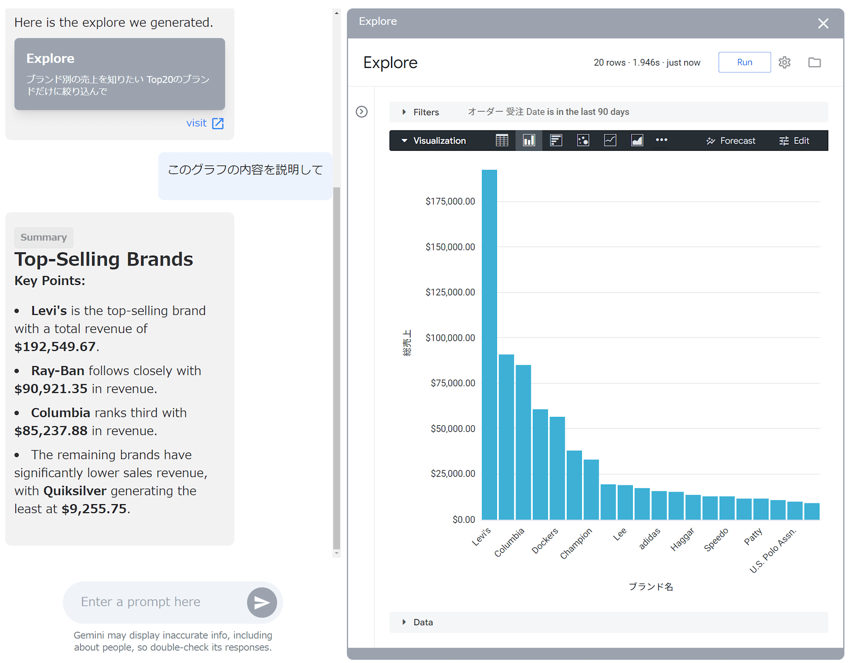Click the Run button
The width and height of the screenshot is (850, 663).
coord(744,62)
